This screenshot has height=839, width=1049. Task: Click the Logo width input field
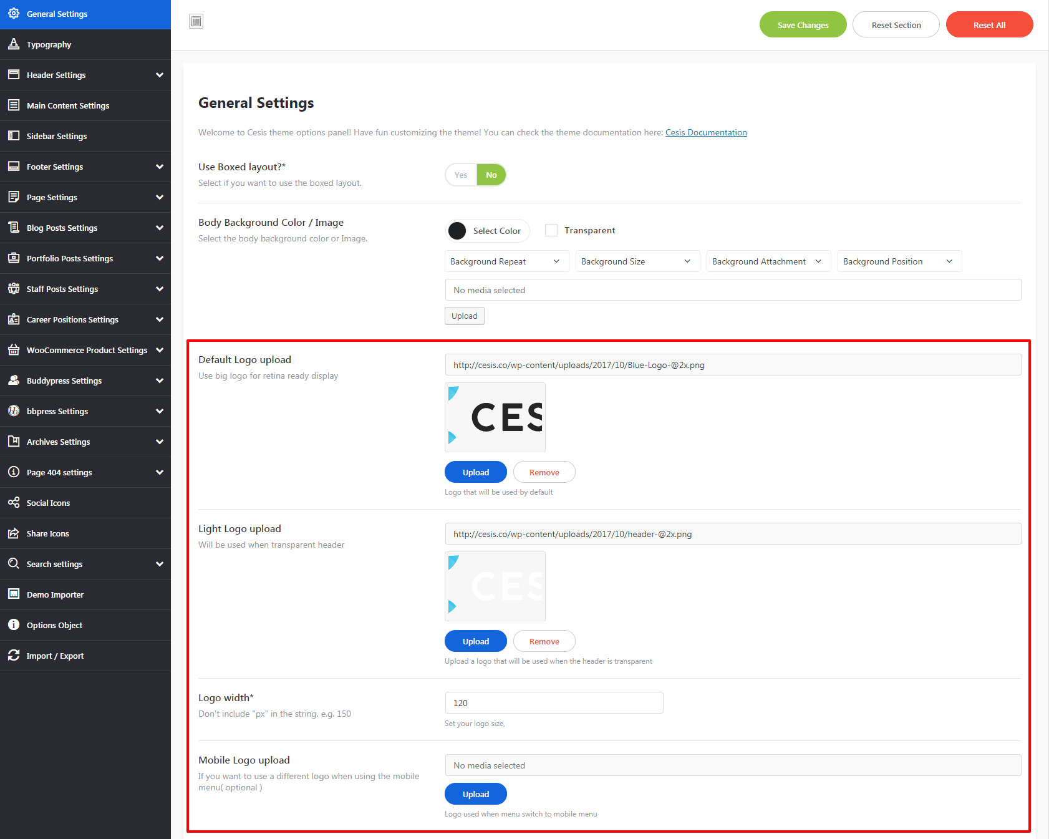coord(554,703)
